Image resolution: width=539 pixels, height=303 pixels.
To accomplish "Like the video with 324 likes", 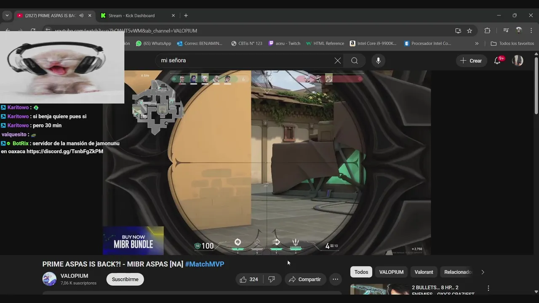I will [249, 279].
